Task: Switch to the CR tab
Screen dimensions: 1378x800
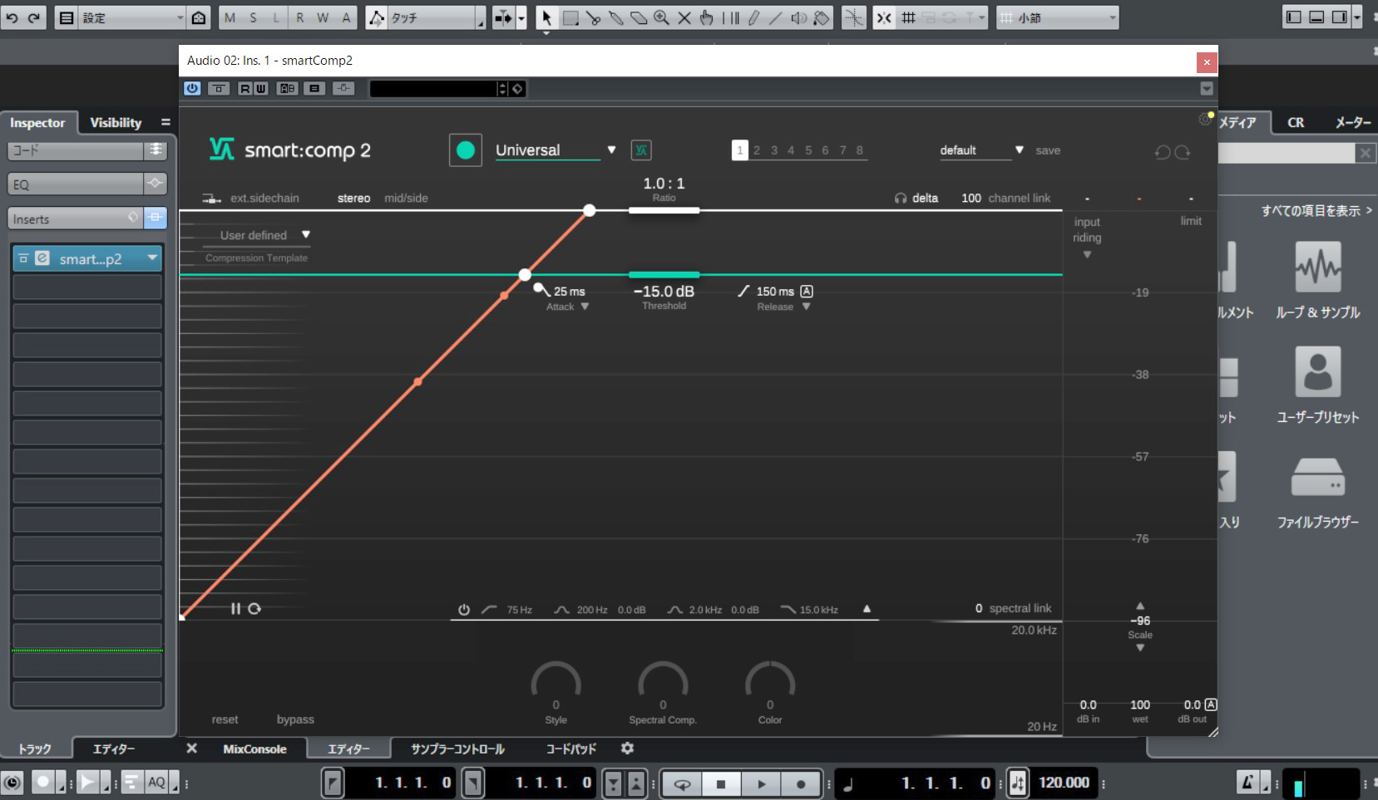Action: coord(1296,123)
